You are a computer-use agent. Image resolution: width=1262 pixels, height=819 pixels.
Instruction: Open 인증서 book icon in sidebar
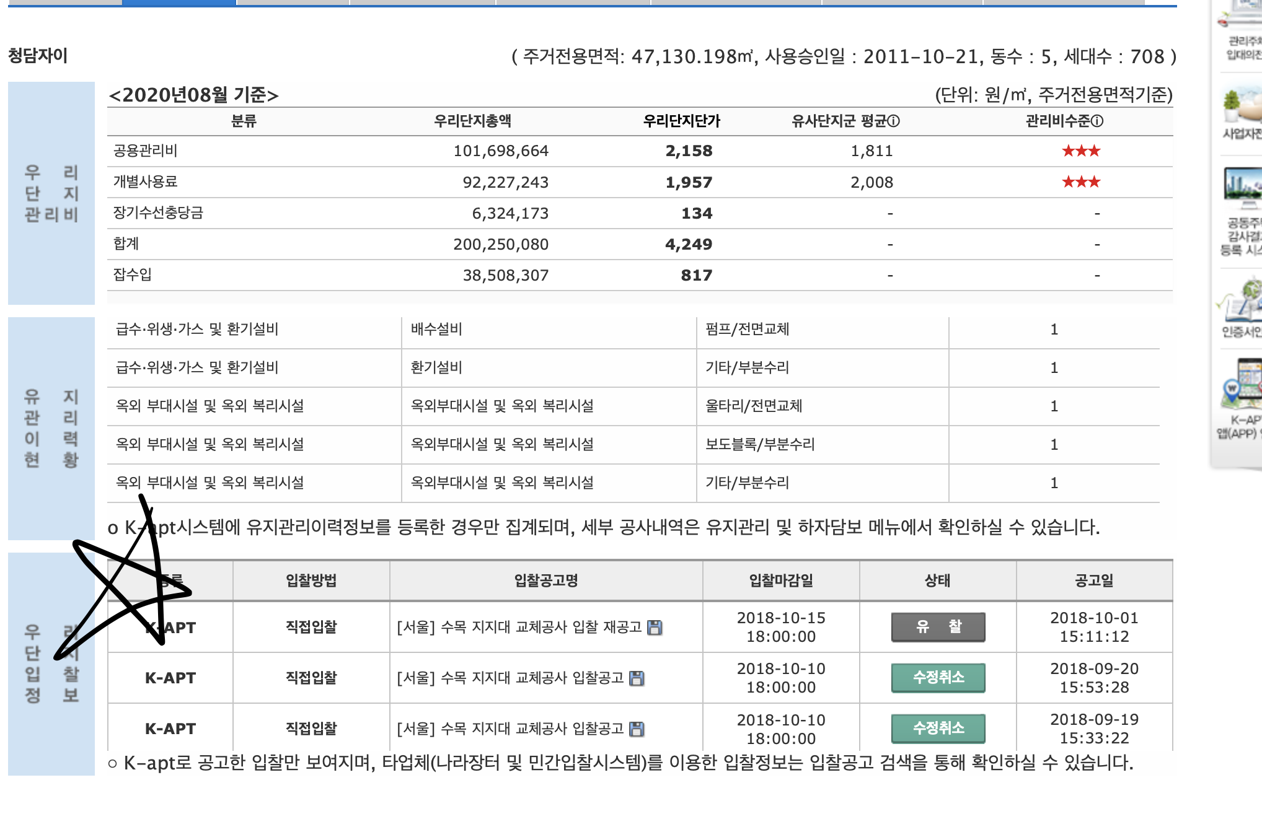1242,301
